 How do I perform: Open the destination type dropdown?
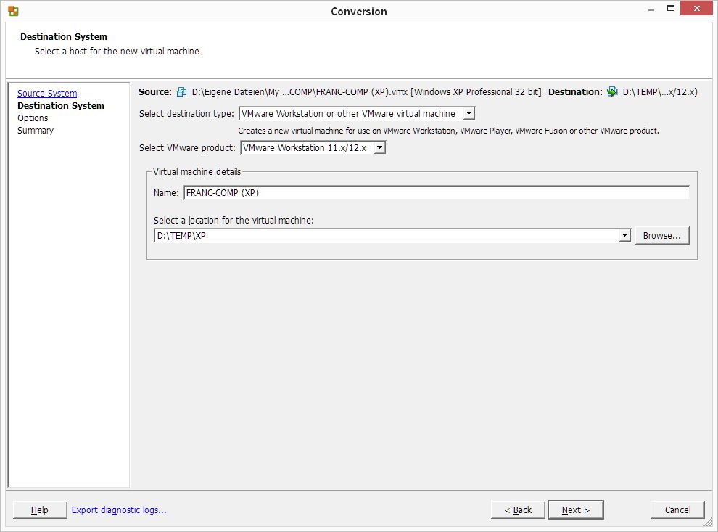coord(469,114)
